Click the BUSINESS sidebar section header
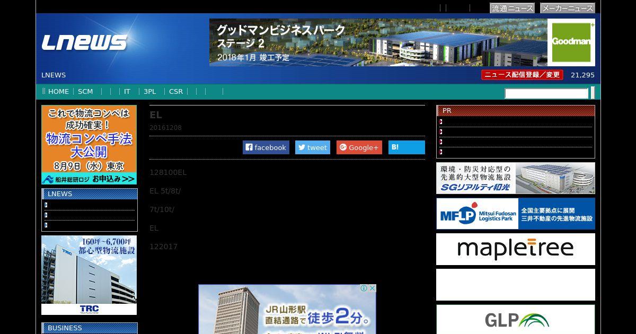Viewport: 636px width, 334px height. 89,328
